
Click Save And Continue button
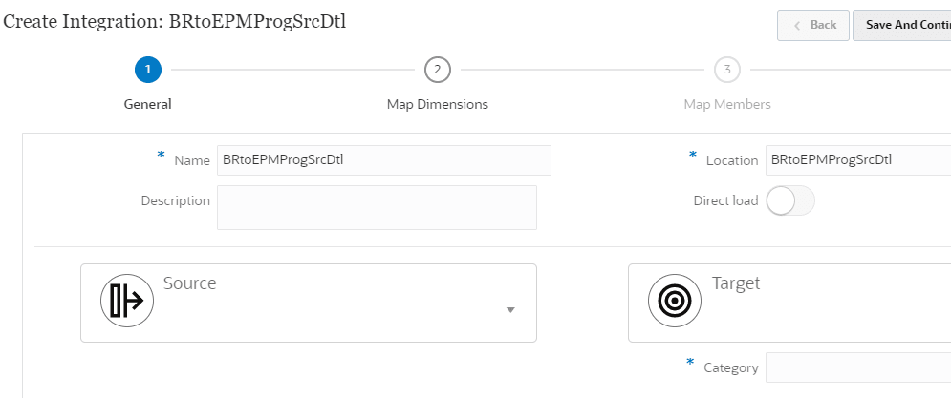click(902, 25)
